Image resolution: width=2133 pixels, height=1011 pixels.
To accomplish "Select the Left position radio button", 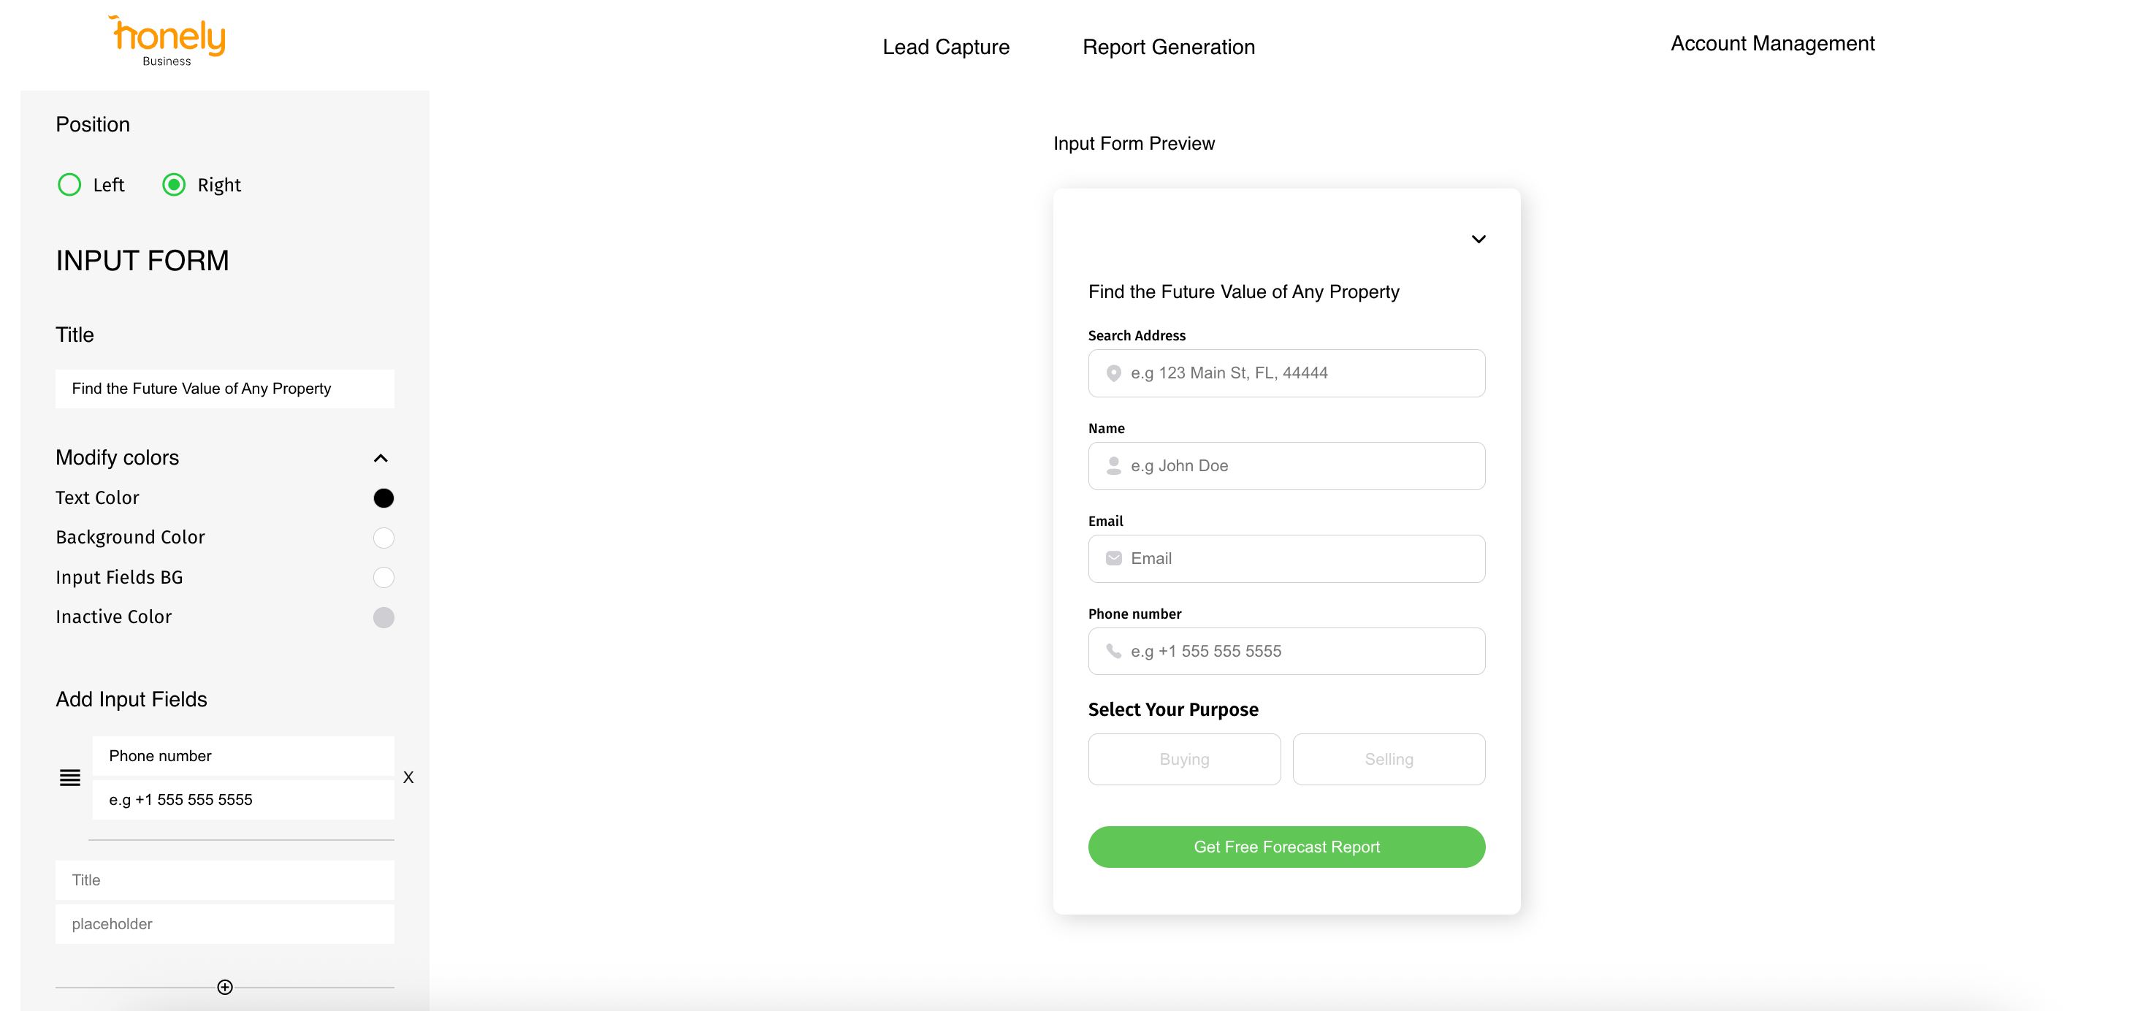I will (x=69, y=185).
